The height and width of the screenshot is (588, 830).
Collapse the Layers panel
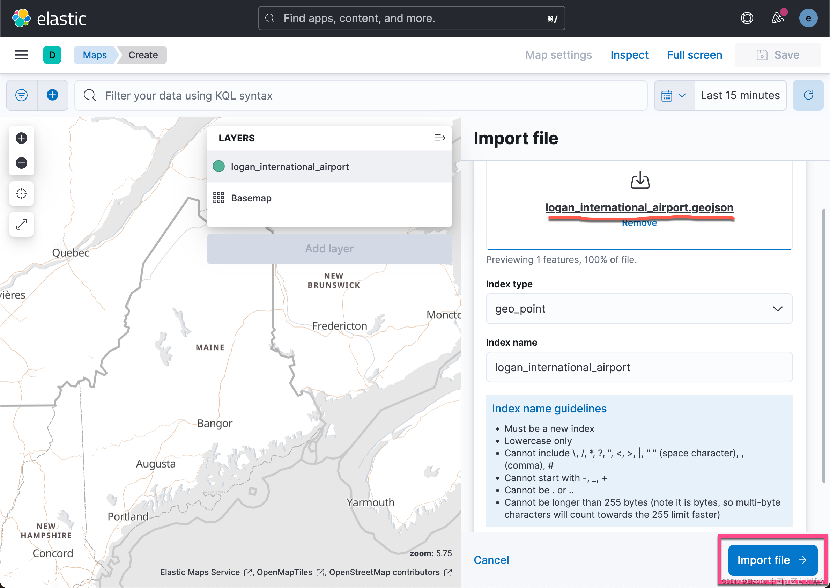439,138
